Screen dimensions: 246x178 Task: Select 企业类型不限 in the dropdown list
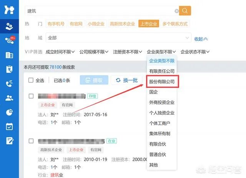[x=162, y=61]
